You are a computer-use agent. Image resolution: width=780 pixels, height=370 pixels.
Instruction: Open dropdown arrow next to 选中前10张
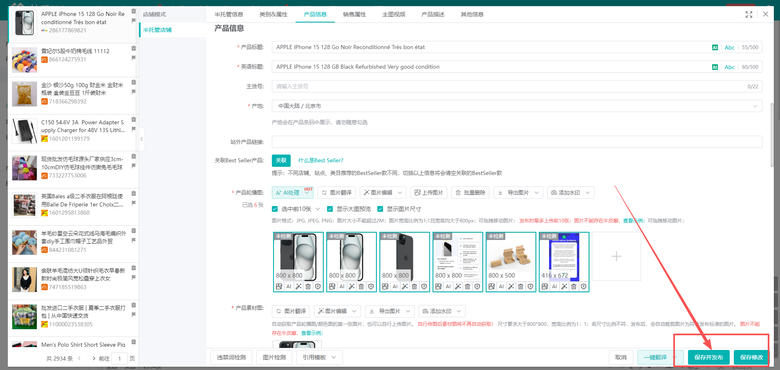click(x=318, y=209)
